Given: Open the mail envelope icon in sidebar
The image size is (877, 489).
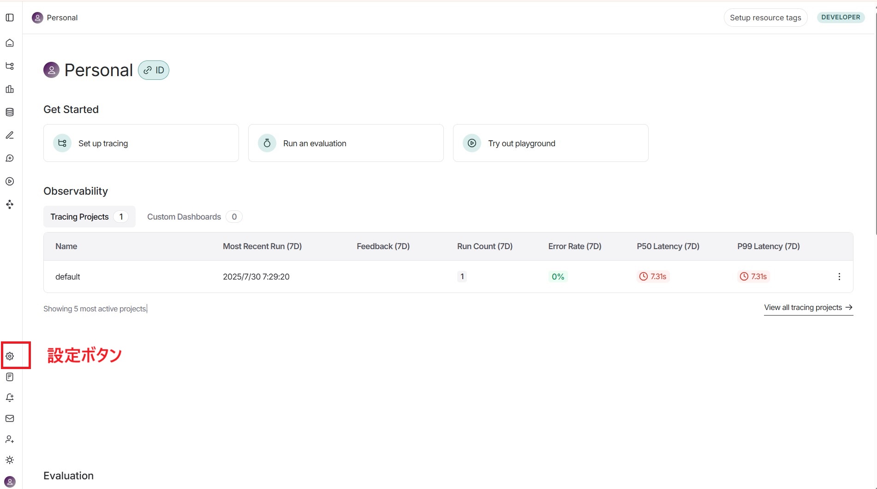Looking at the screenshot, I should pos(10,418).
